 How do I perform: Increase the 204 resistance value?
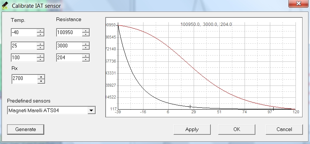[x=86, y=56]
